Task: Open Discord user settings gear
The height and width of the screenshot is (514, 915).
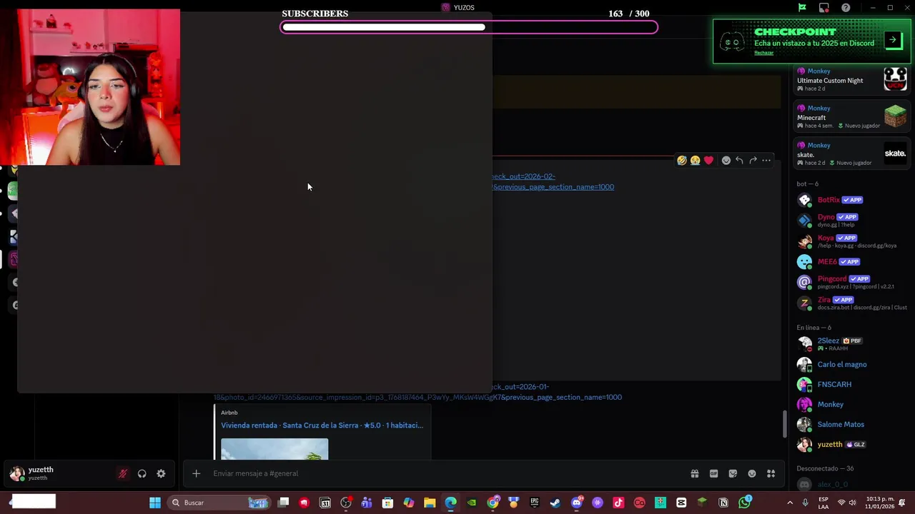Action: [161, 473]
